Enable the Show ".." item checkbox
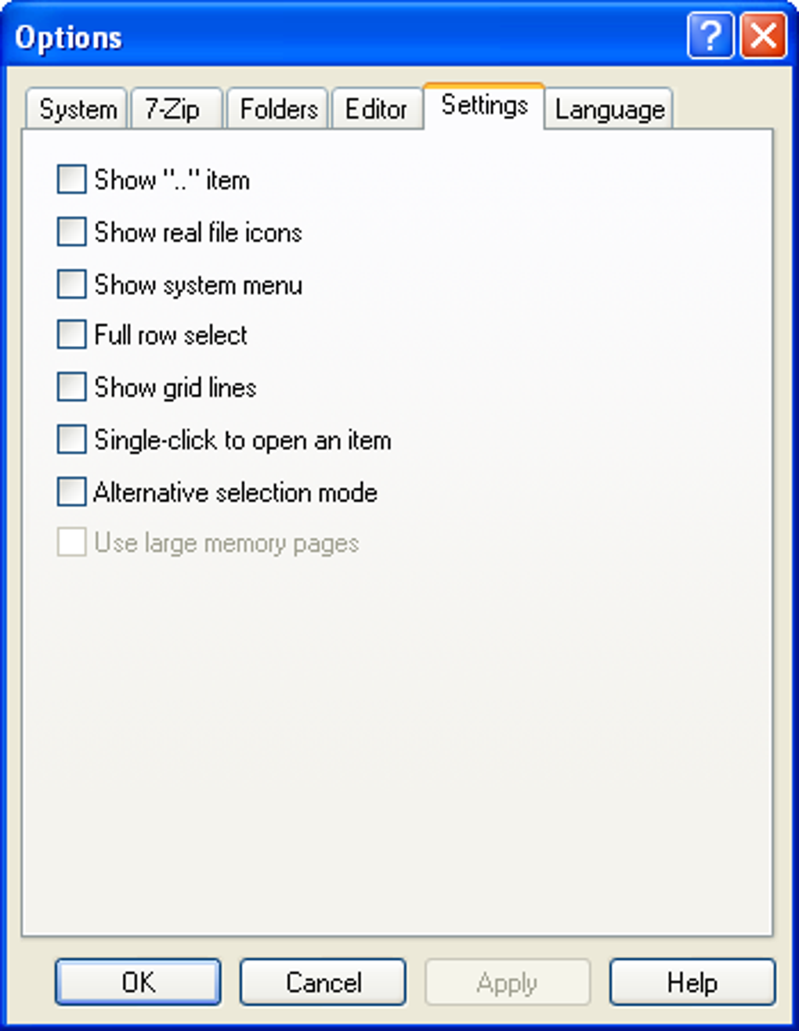 tap(71, 179)
